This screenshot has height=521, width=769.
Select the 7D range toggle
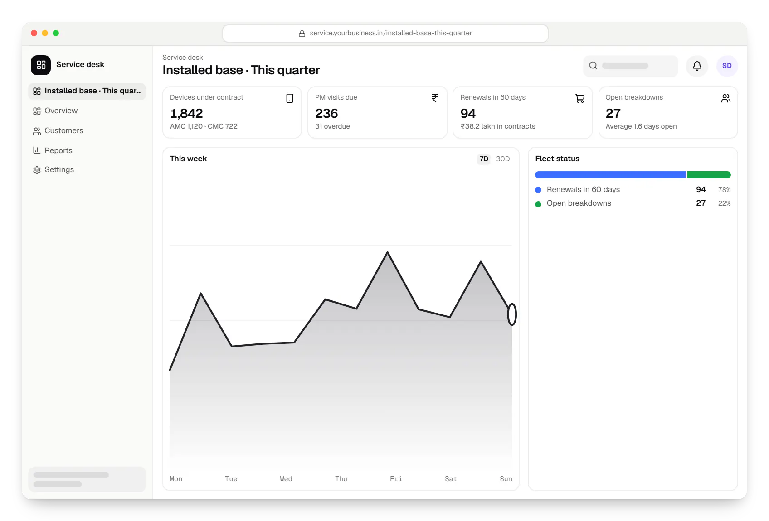pos(484,159)
